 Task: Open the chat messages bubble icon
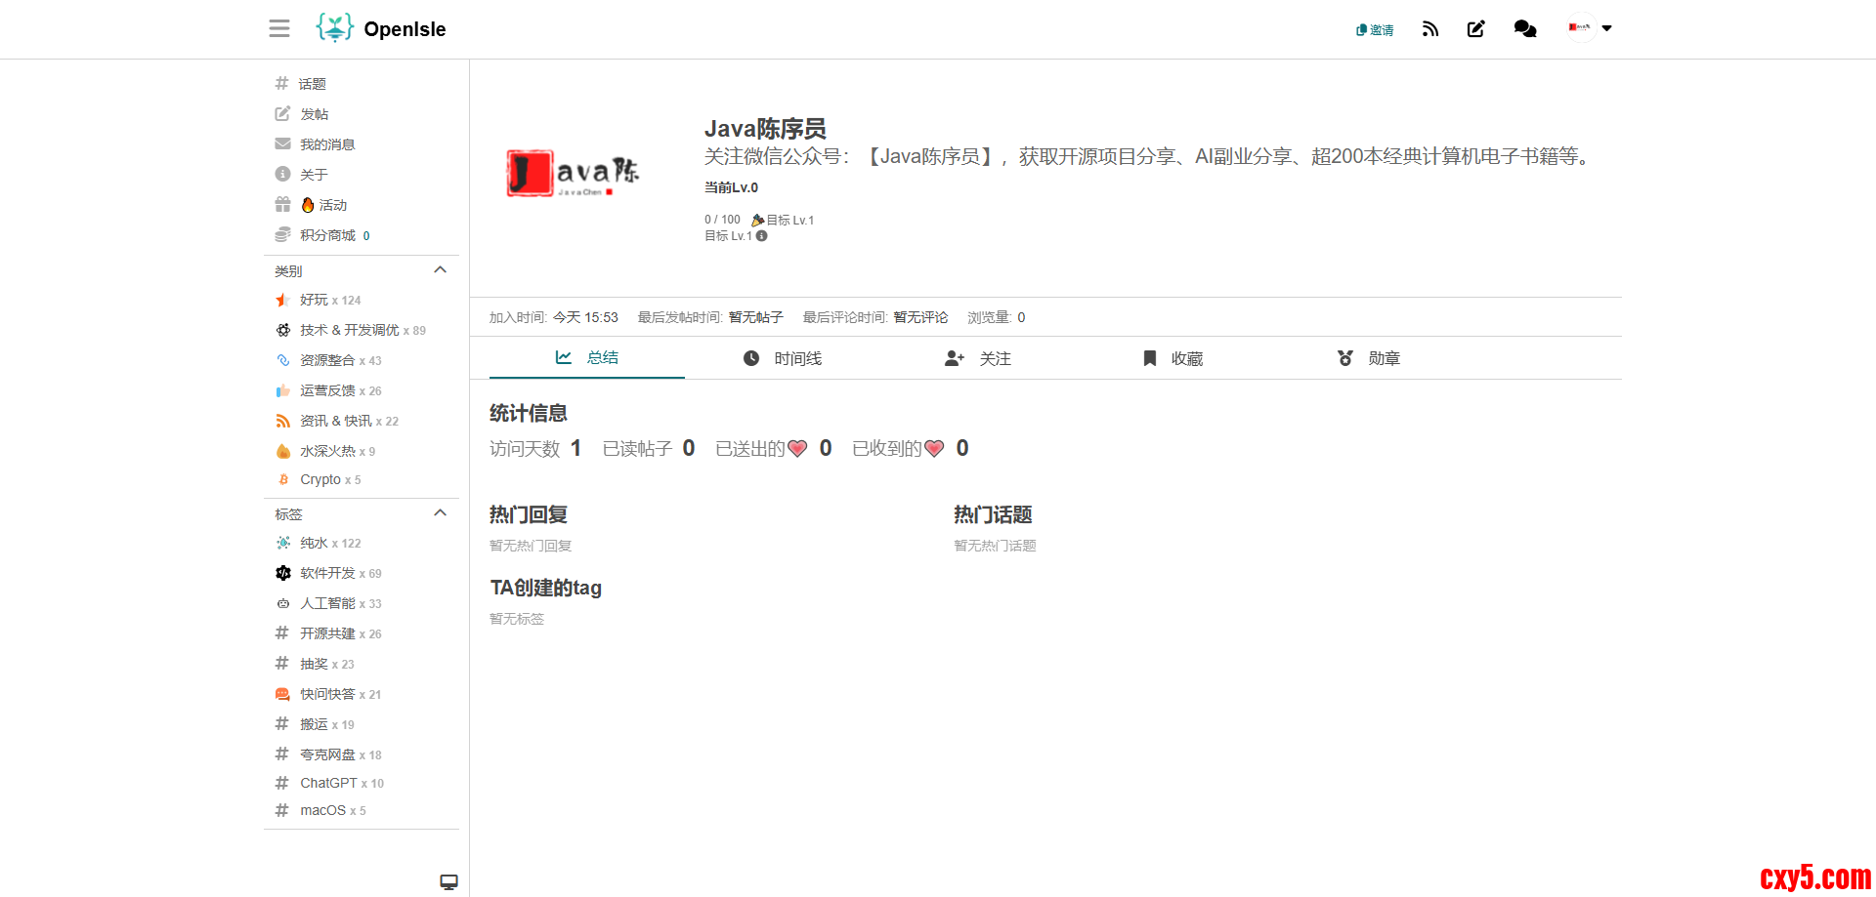(1524, 29)
